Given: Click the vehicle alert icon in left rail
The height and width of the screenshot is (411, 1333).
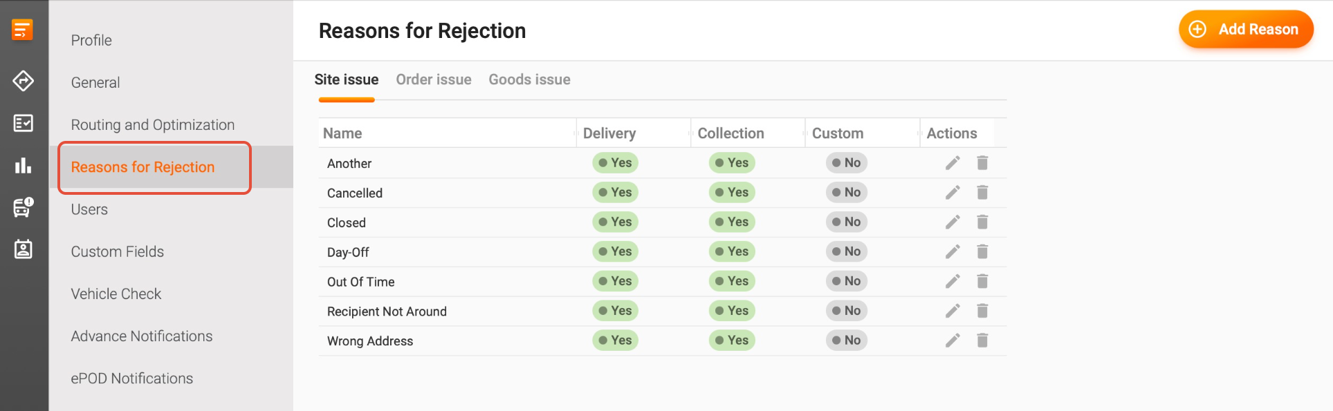Looking at the screenshot, I should click(23, 207).
